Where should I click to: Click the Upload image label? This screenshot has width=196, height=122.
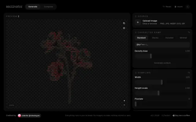(150, 21)
